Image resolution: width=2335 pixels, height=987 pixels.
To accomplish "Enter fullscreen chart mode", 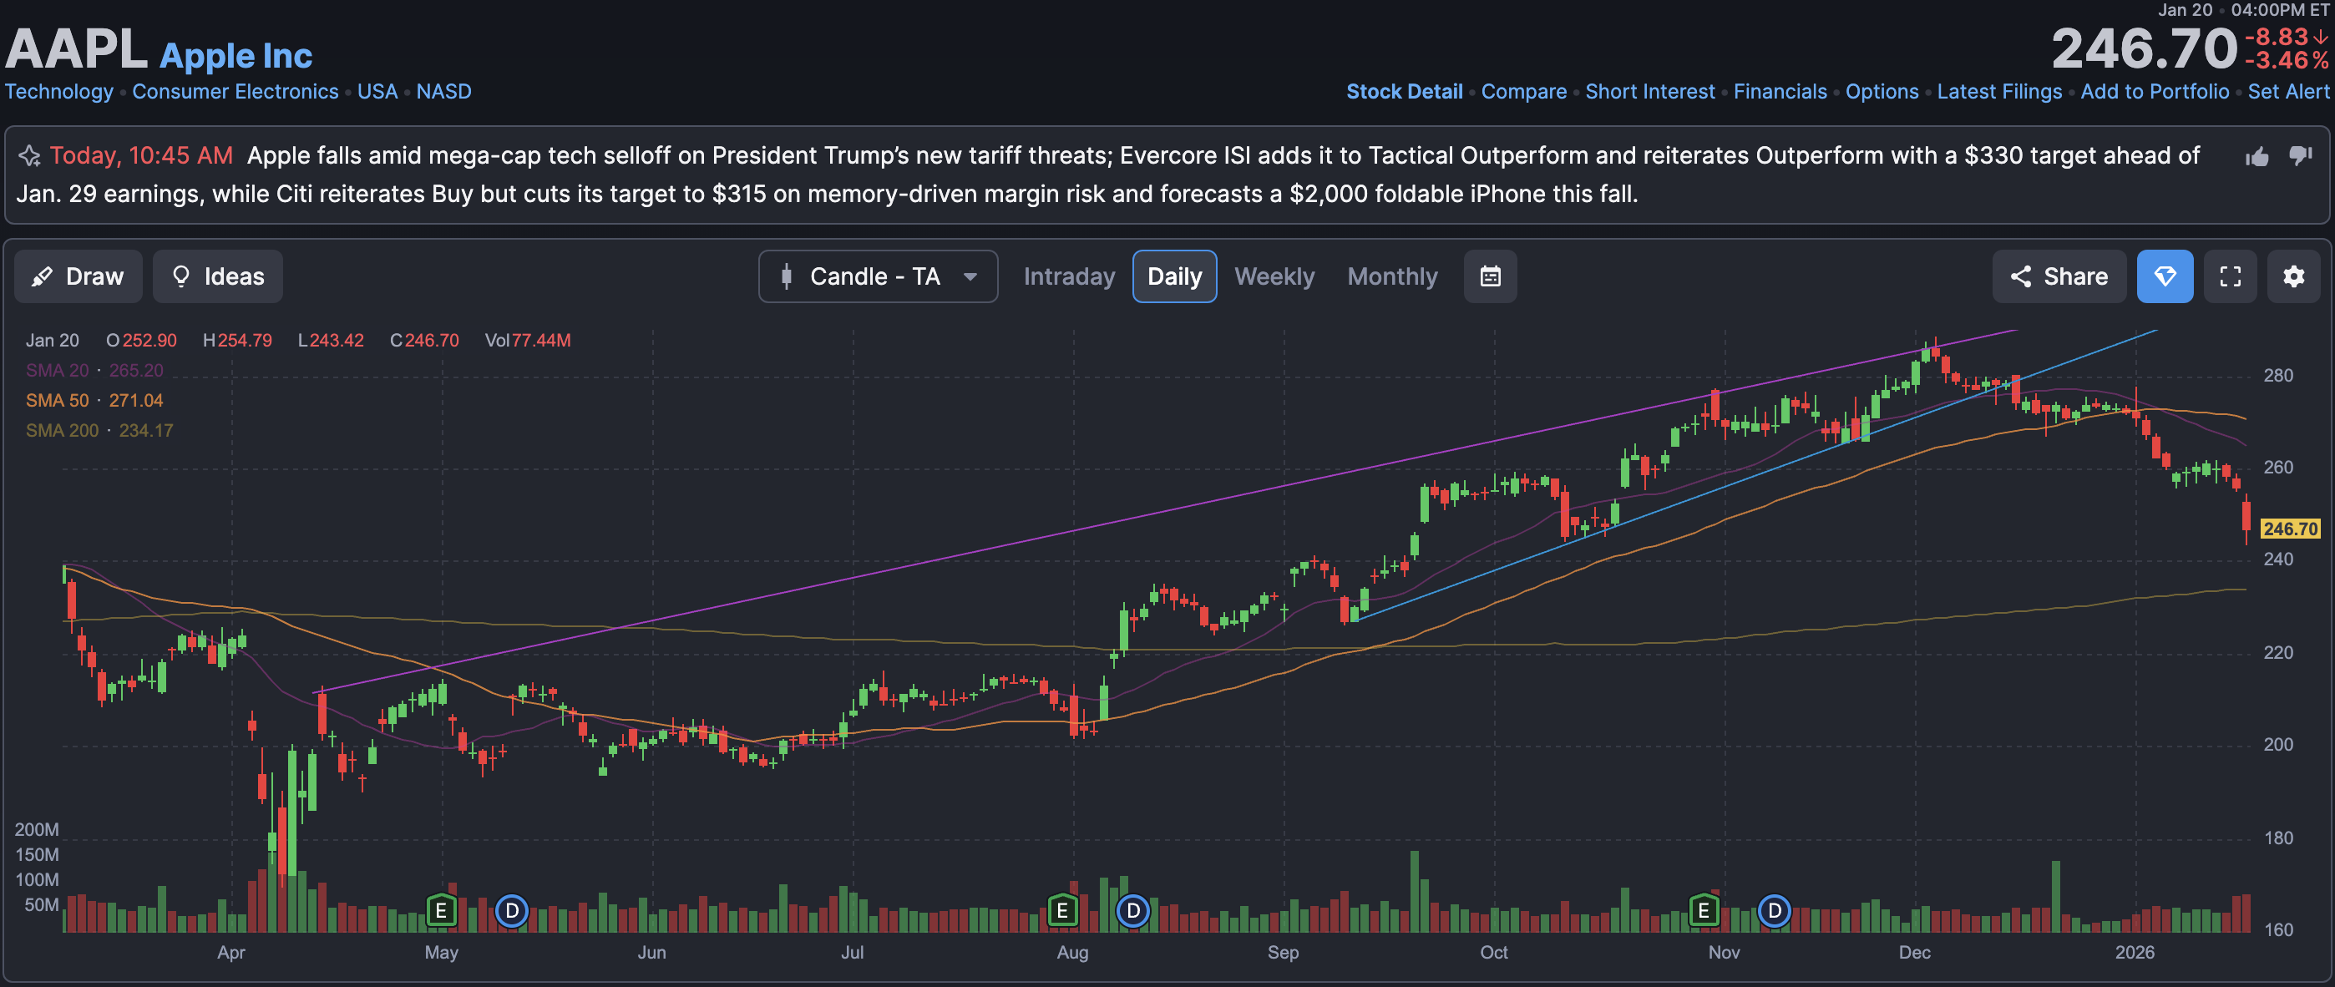I will 2229,276.
